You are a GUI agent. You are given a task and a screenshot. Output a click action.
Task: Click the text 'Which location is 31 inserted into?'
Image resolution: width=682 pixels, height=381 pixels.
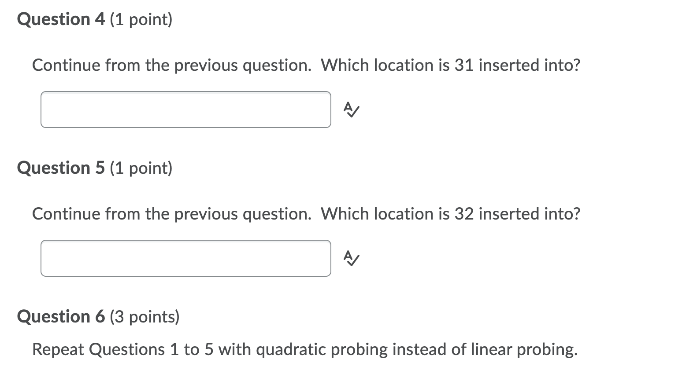click(451, 66)
